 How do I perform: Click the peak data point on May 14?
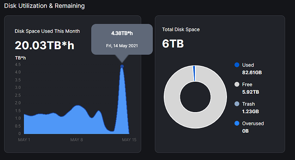coord(122,66)
